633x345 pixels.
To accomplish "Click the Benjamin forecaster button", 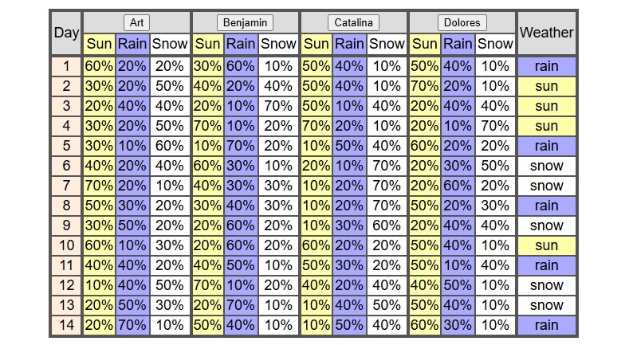I will [245, 22].
